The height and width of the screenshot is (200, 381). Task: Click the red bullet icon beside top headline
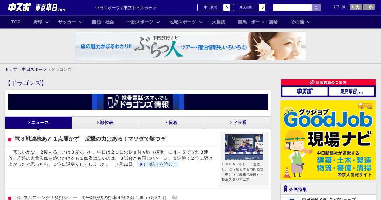10,140
